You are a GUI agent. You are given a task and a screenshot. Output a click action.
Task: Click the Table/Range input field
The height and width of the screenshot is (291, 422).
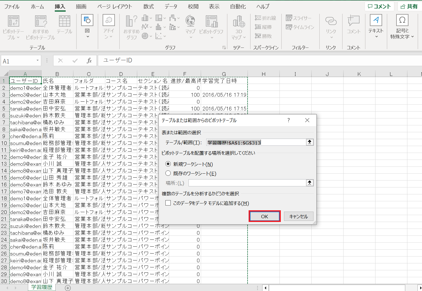pos(256,142)
